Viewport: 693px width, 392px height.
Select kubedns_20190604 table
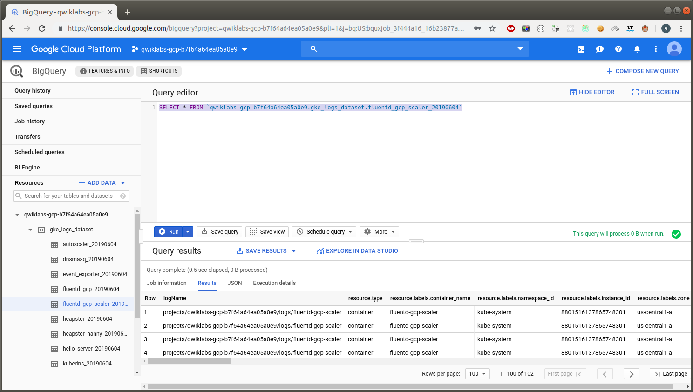click(x=87, y=364)
